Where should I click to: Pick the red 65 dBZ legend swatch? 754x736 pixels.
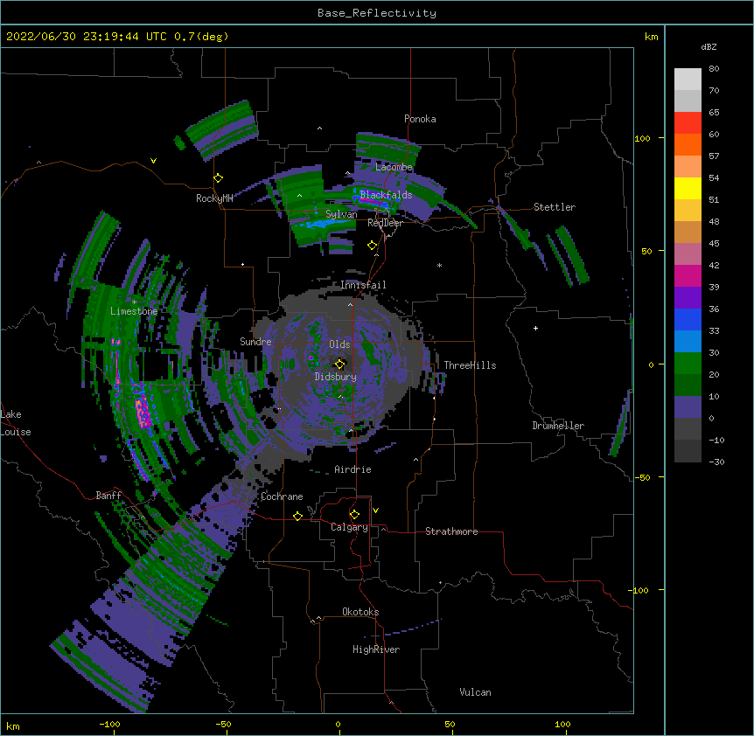click(x=688, y=122)
